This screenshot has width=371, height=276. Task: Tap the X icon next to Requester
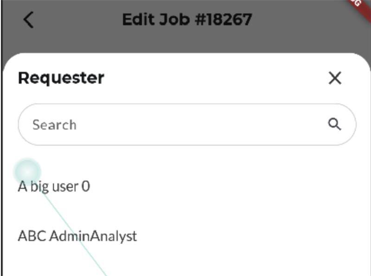point(335,78)
